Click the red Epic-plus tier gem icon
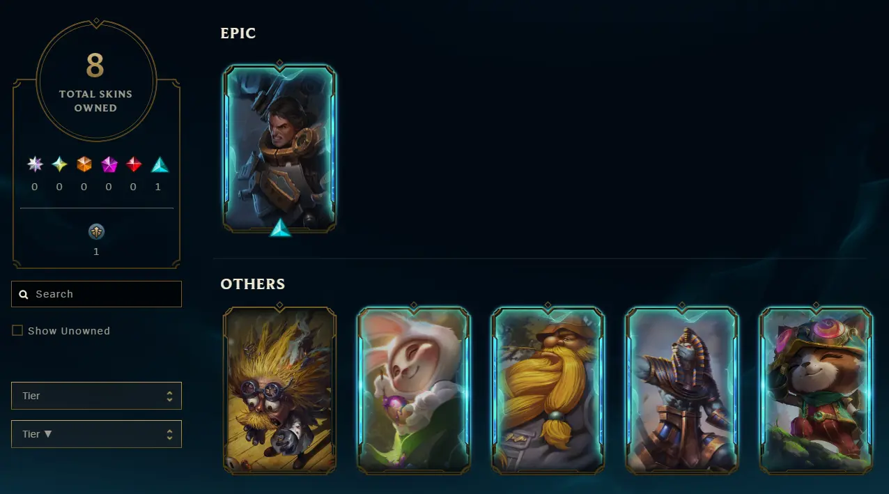 pyautogui.click(x=134, y=164)
